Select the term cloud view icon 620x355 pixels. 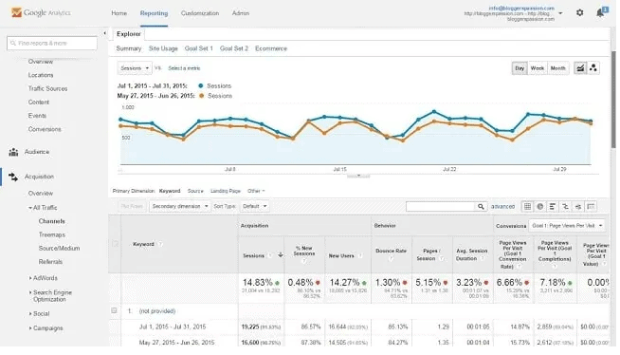click(578, 206)
